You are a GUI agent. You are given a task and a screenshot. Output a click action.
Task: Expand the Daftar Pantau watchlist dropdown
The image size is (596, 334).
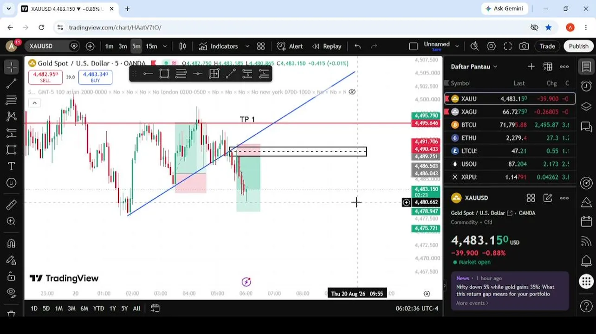pyautogui.click(x=474, y=67)
